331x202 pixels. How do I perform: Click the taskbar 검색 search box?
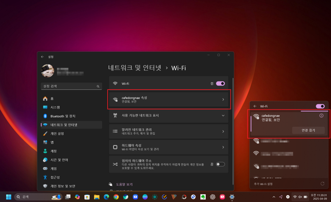point(38,197)
